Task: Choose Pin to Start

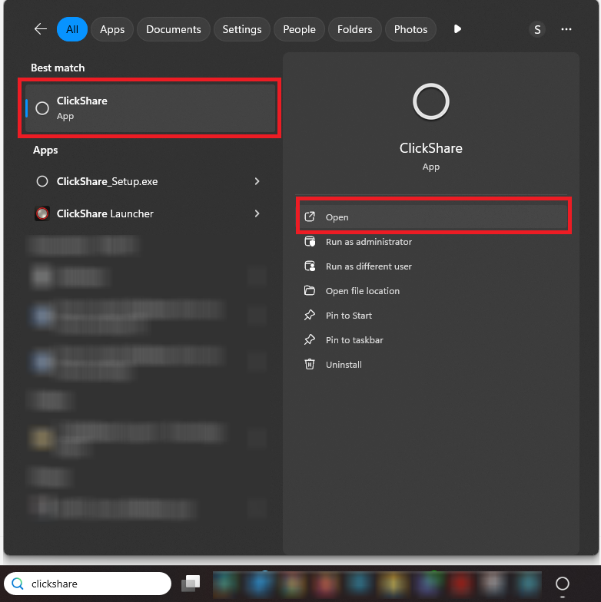Action: tap(433, 315)
